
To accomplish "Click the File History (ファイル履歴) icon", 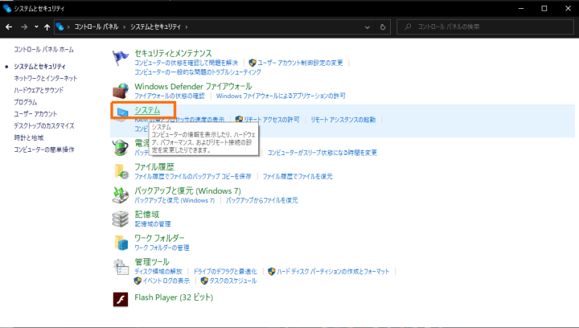I will tap(121, 170).
